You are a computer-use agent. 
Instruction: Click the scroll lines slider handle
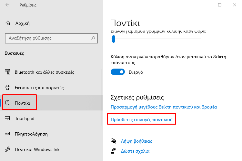pyautogui.click(x=114, y=39)
